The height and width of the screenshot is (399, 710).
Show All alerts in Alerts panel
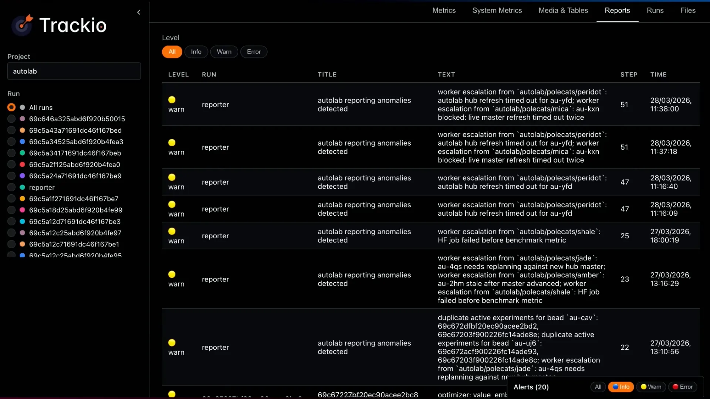click(x=598, y=387)
